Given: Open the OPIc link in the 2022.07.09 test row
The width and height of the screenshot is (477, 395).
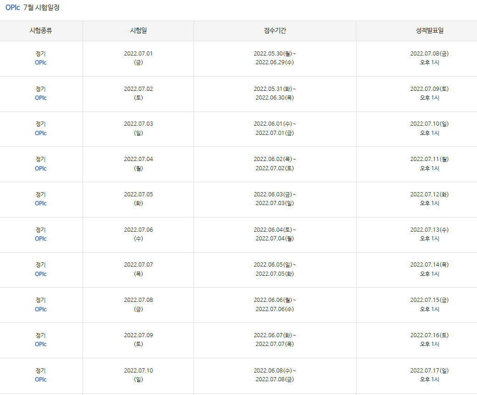Looking at the screenshot, I should pyautogui.click(x=41, y=344).
